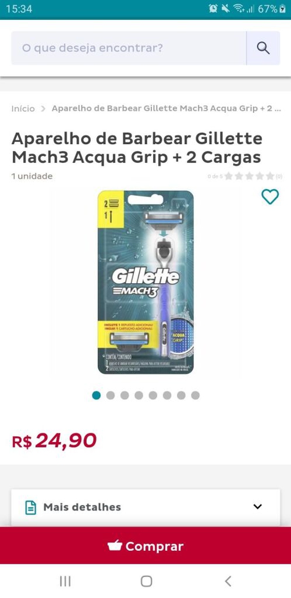Tap Android home button icon
291x598 pixels.
tap(147, 581)
